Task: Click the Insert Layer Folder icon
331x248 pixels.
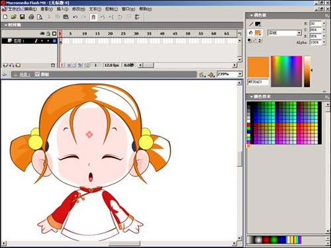Action: [x=18, y=65]
